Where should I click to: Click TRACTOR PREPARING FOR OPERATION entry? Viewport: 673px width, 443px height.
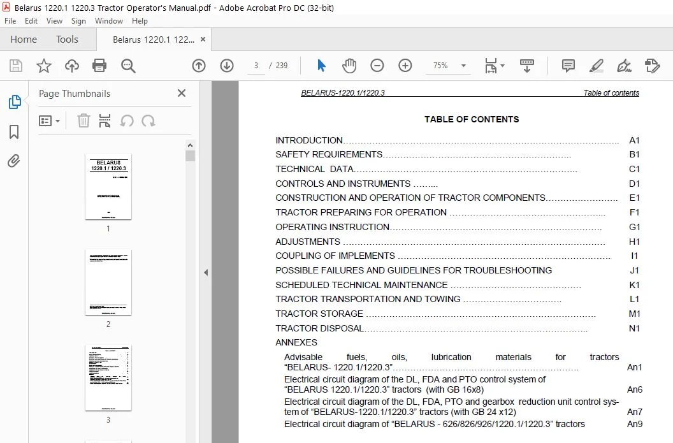pyautogui.click(x=458, y=212)
